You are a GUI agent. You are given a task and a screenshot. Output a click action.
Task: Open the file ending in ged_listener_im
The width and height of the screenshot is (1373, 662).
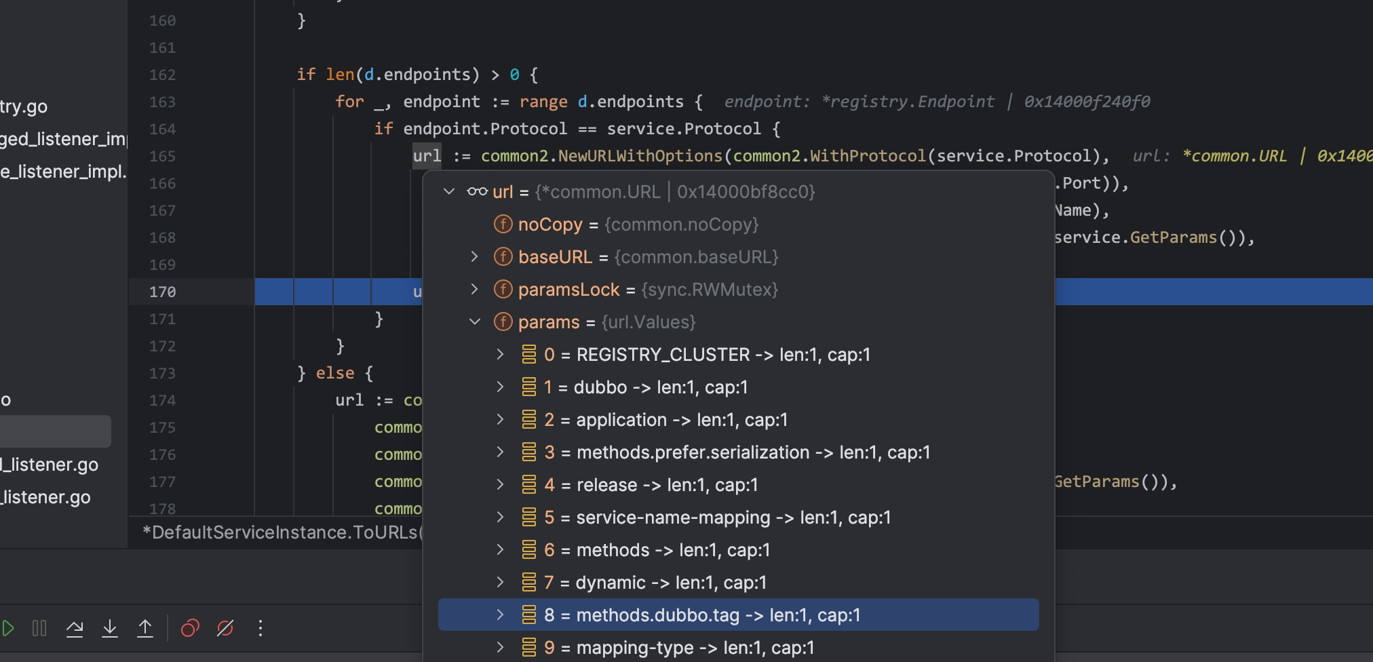[63, 139]
